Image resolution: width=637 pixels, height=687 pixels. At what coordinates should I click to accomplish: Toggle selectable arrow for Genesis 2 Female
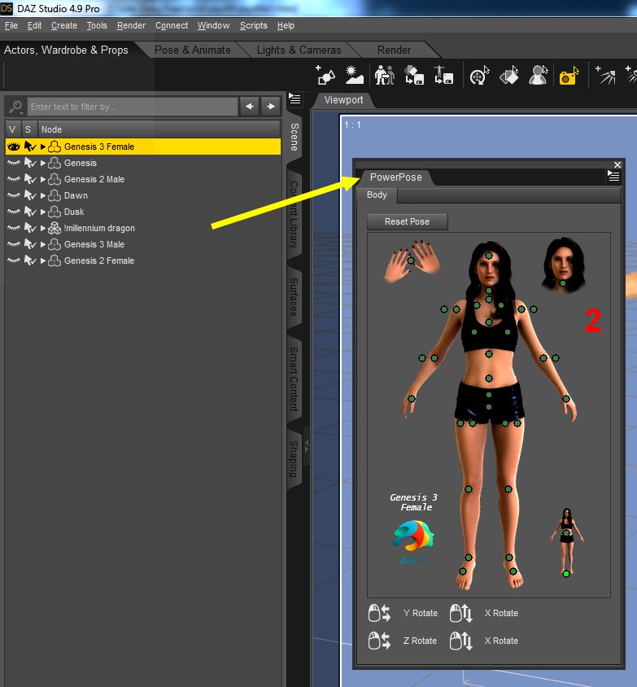click(30, 260)
